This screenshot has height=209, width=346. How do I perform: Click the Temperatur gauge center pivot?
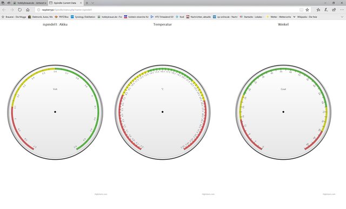point(162,112)
